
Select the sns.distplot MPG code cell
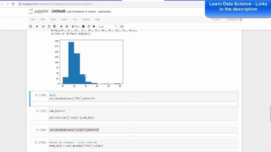pos(143,97)
